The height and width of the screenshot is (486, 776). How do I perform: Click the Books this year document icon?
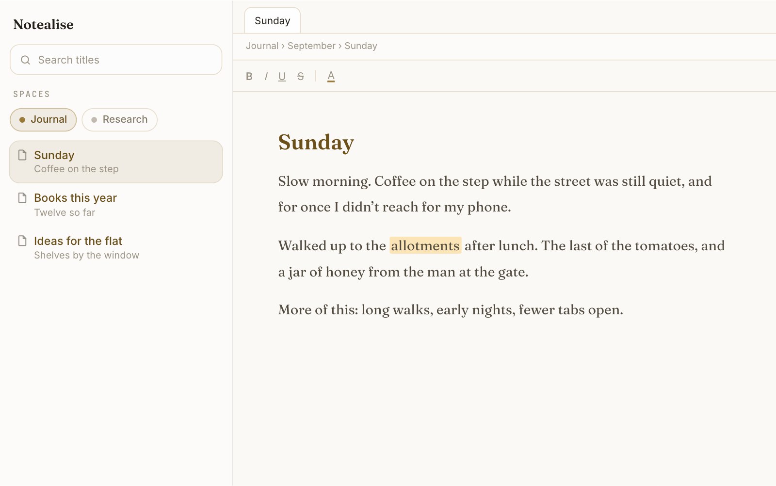tap(22, 198)
